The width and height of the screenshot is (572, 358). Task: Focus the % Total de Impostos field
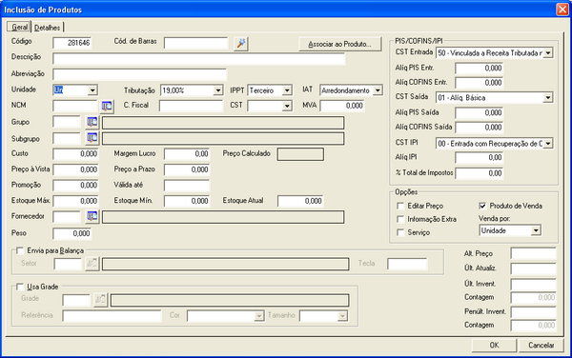tap(479, 173)
